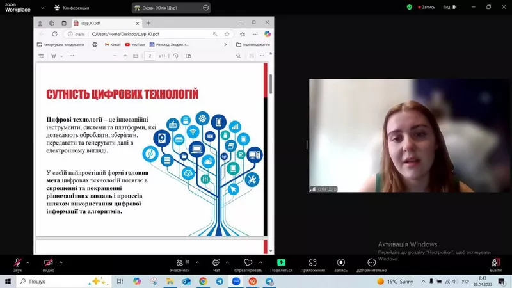Open the Windows Start menu

point(8,281)
